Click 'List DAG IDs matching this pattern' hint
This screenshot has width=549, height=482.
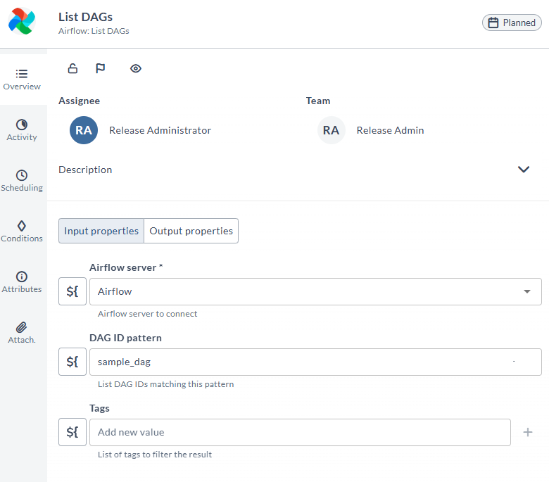point(165,384)
